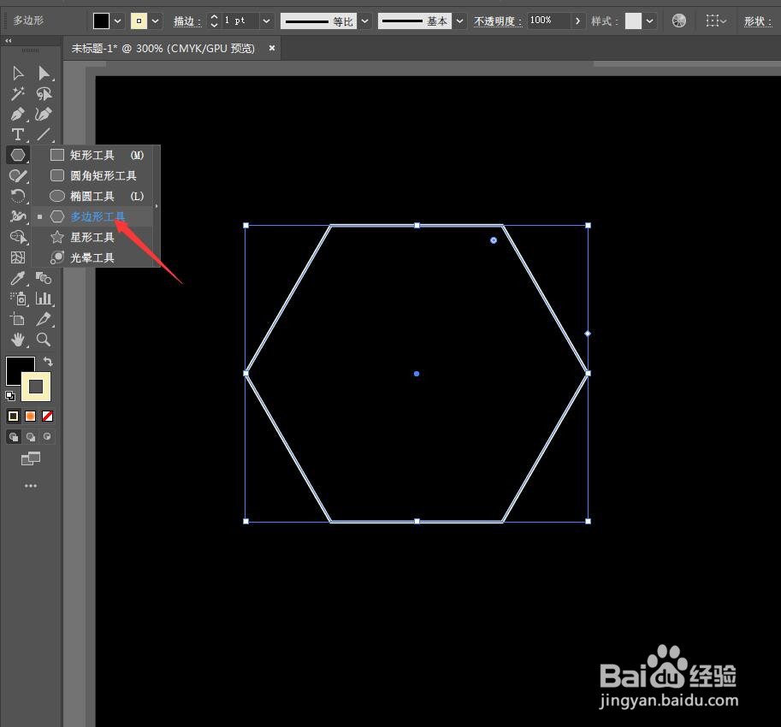Select the Eyedropper tool
Image resolution: width=781 pixels, height=727 pixels.
pyautogui.click(x=18, y=278)
